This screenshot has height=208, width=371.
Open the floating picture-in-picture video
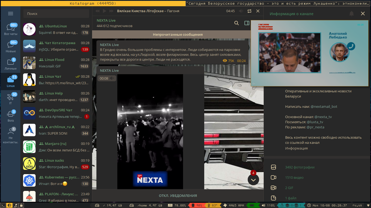pos(310,53)
